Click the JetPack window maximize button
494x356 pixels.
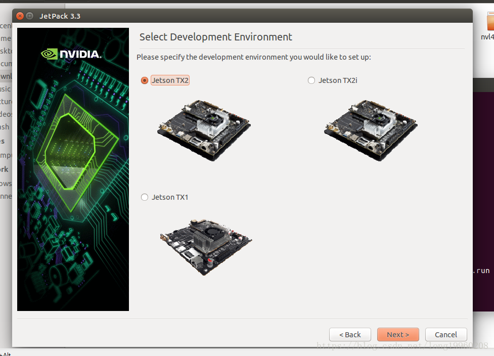pos(30,16)
